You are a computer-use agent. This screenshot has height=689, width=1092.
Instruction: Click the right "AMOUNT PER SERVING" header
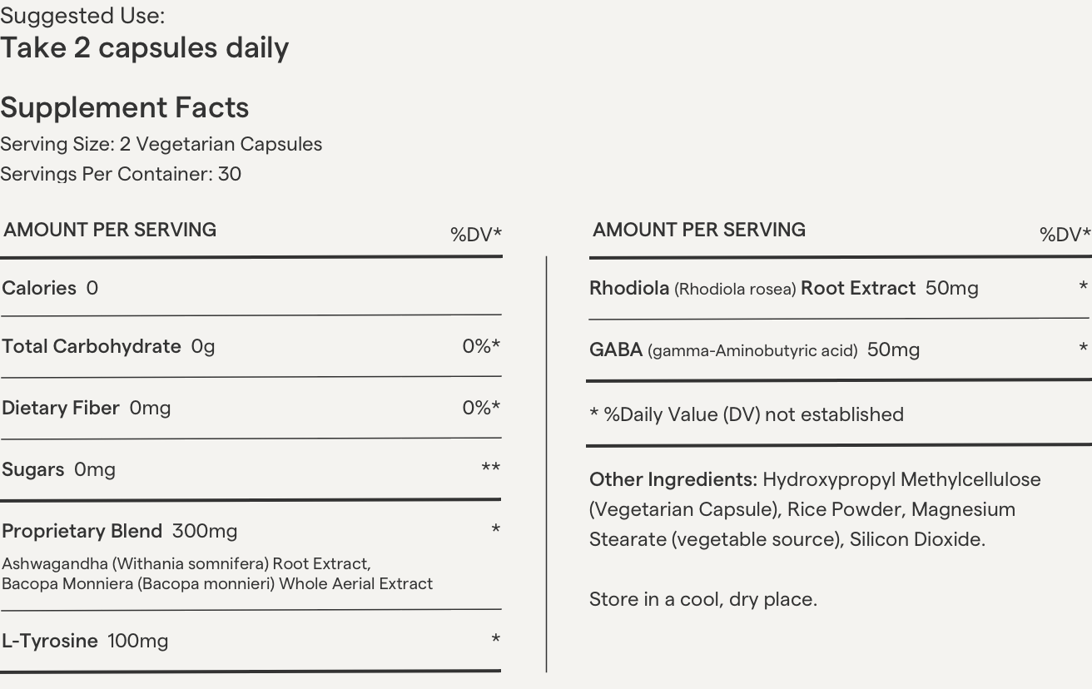699,230
